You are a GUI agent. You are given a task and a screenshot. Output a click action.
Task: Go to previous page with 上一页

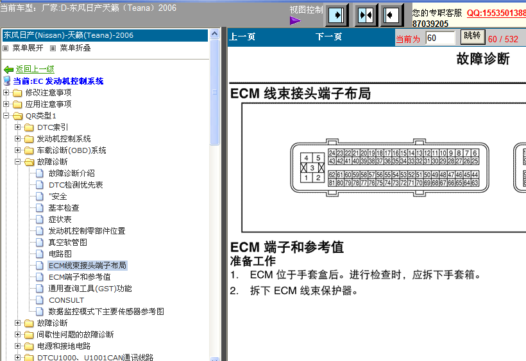242,37
